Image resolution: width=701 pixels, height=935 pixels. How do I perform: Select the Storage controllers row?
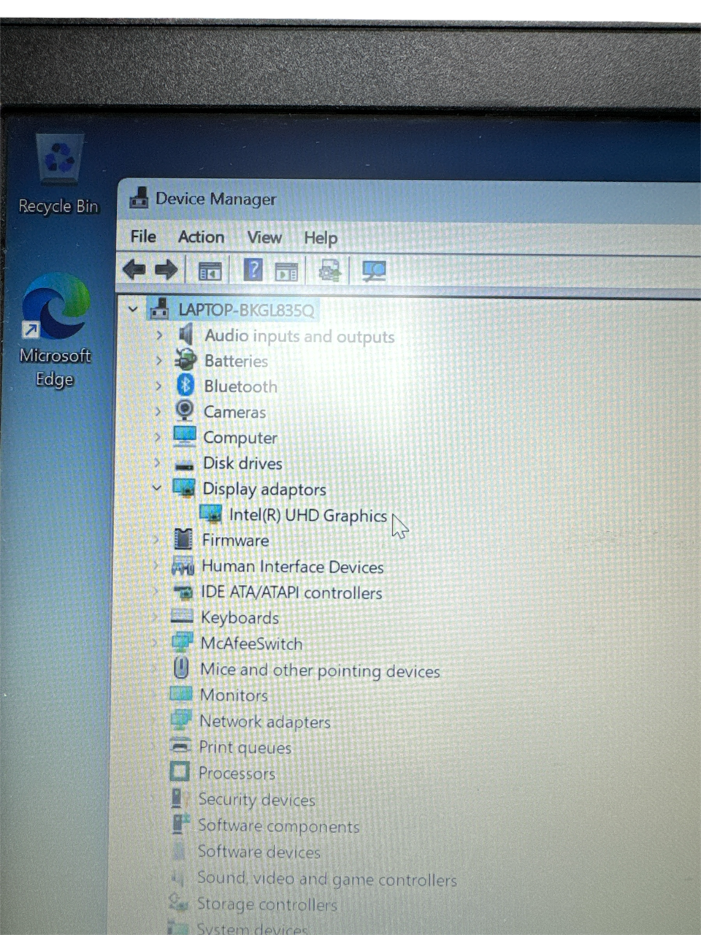click(267, 904)
